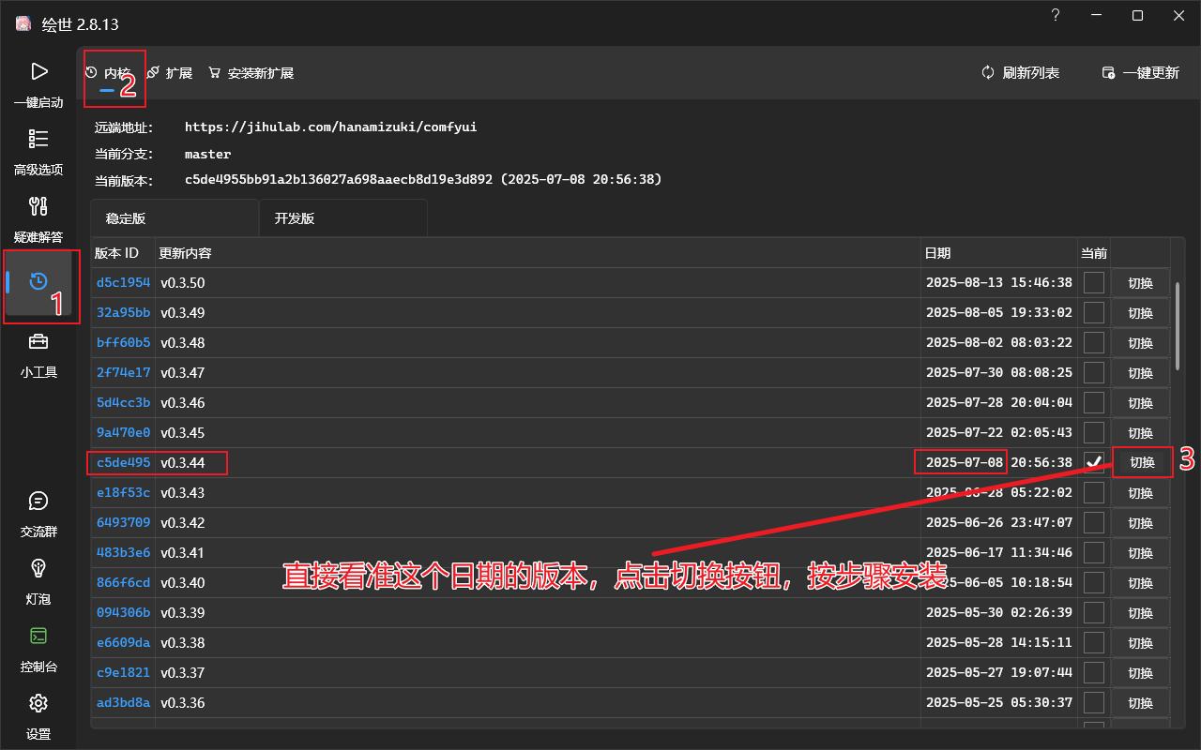Open the 一键启动 launch page

[x=38, y=84]
